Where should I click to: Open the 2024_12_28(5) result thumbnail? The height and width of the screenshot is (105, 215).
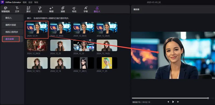click(x=84, y=28)
